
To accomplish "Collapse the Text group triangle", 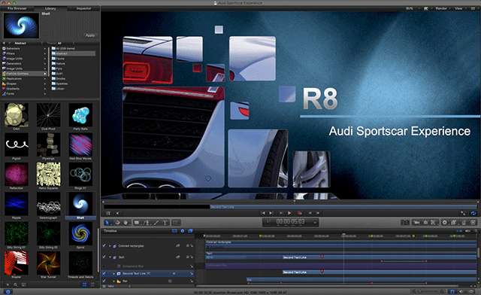I will tap(110, 257).
